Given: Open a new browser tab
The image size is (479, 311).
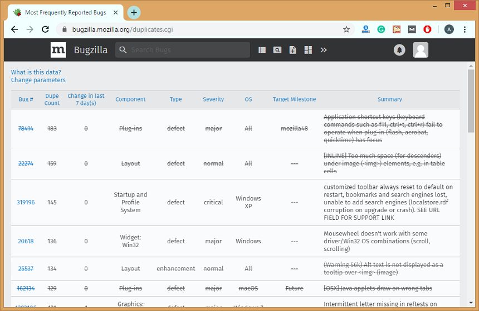Looking at the screenshot, I should (x=134, y=12).
